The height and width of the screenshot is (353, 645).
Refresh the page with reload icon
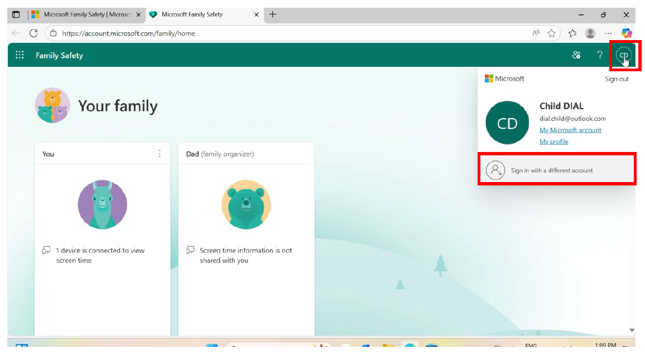pos(33,33)
